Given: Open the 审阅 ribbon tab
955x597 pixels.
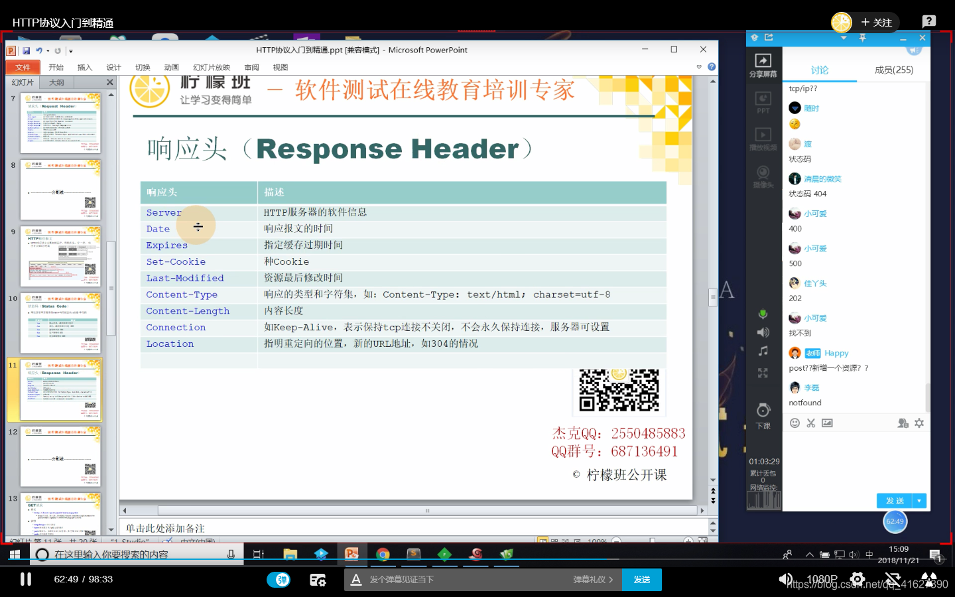Looking at the screenshot, I should pyautogui.click(x=251, y=68).
